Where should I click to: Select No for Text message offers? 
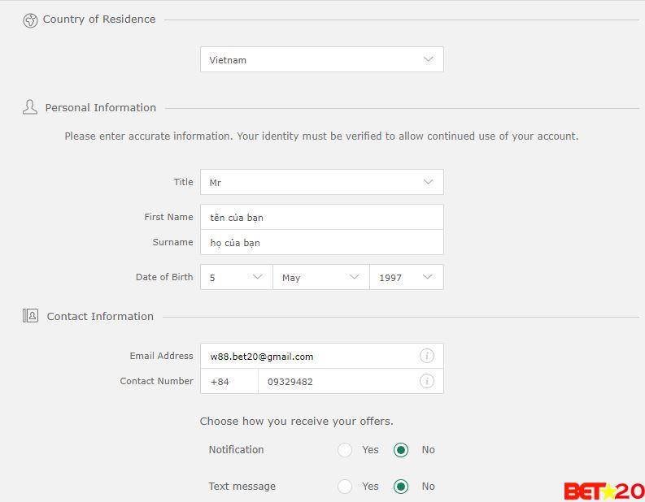point(400,487)
